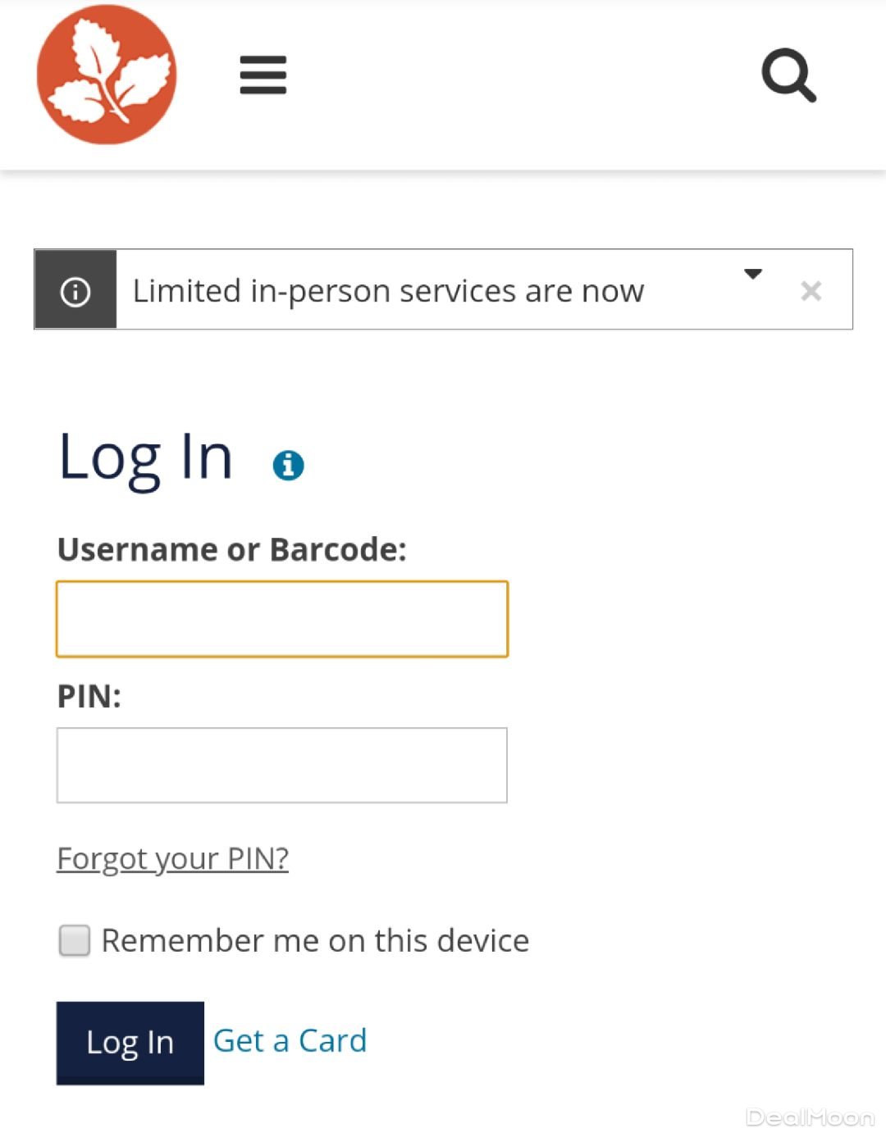Screen dimensions: 886x1137
Task: Click the large 'Log In' page heading
Action: point(146,457)
